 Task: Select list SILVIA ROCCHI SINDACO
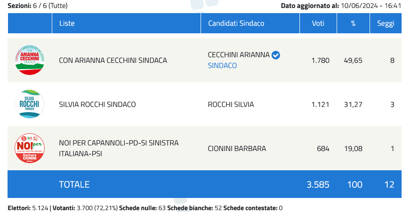click(97, 105)
